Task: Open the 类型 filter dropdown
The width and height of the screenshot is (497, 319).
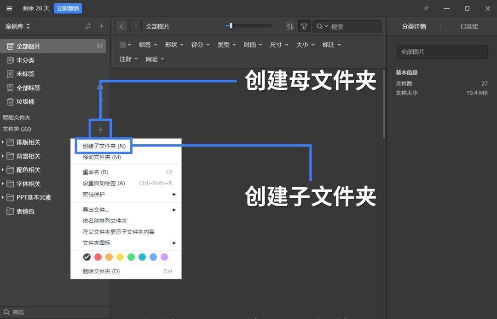Action: (226, 45)
